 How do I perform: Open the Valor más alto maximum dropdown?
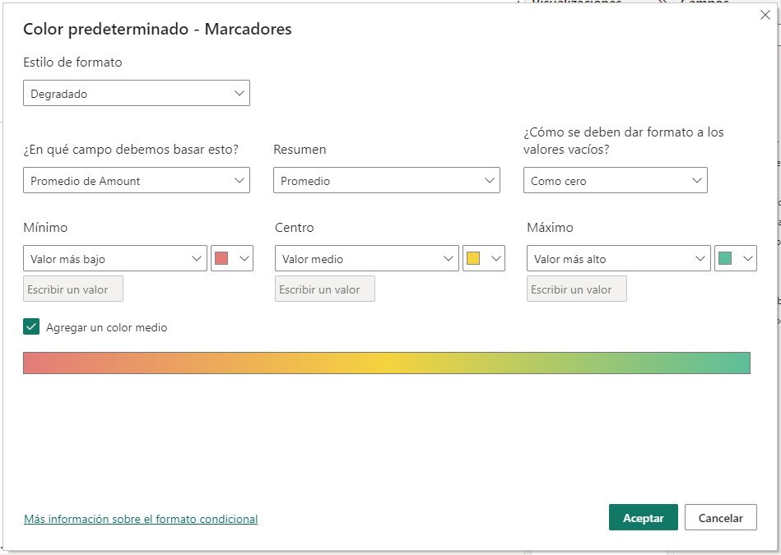click(618, 259)
